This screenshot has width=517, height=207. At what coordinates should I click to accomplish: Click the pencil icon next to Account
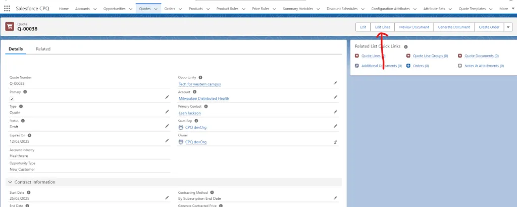[335, 97]
